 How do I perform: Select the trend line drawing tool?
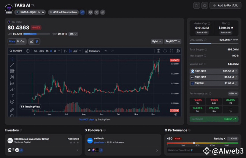point(12,65)
